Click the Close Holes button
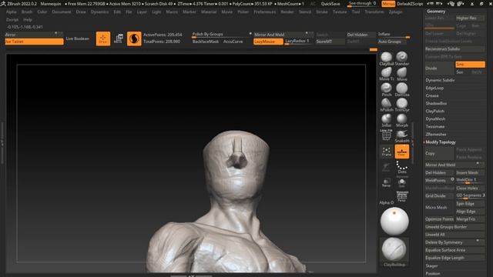 click(470, 188)
